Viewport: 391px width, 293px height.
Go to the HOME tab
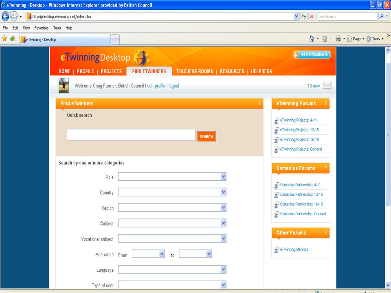coord(64,71)
